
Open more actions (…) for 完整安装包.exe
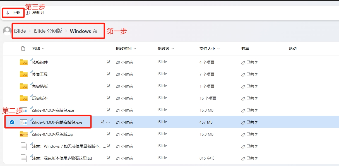(108, 122)
